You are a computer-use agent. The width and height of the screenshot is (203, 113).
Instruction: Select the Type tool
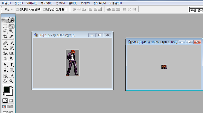click(12, 64)
